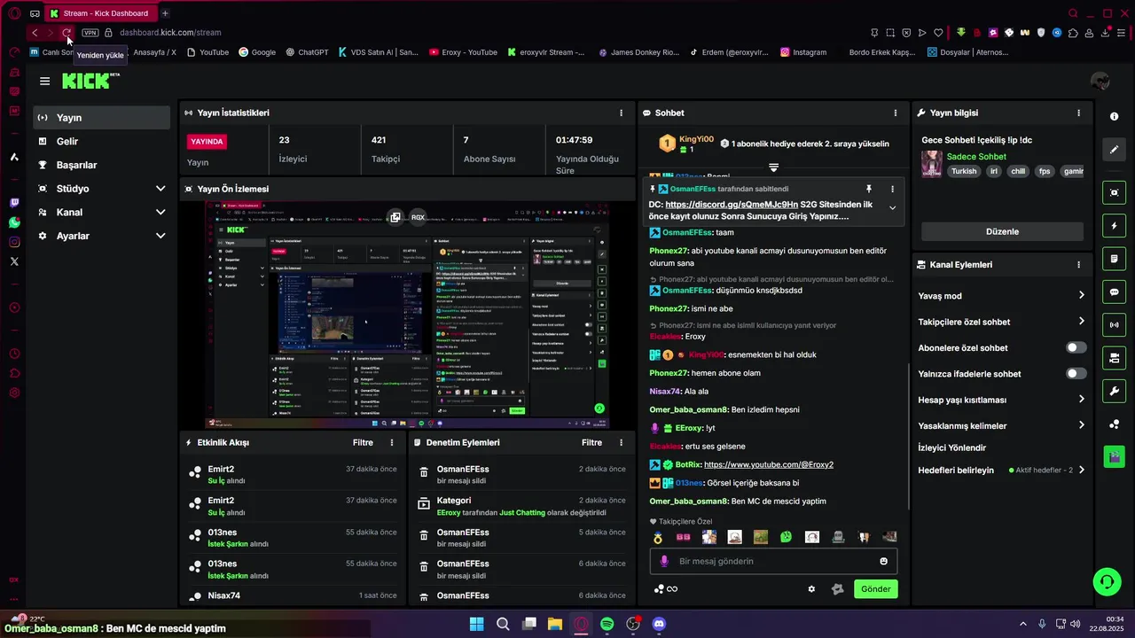The height and width of the screenshot is (638, 1135).
Task: Toggle Abonelere özel sohbet switch
Action: (1076, 347)
